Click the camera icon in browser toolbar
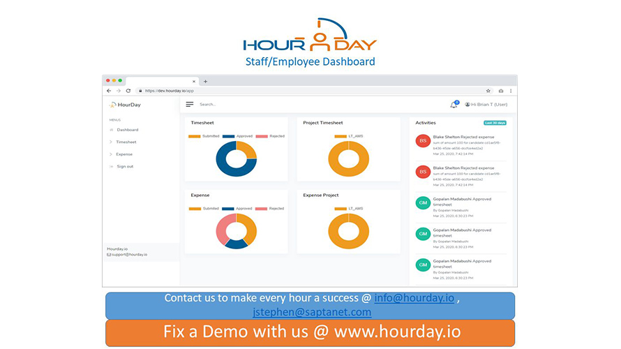 point(501,91)
